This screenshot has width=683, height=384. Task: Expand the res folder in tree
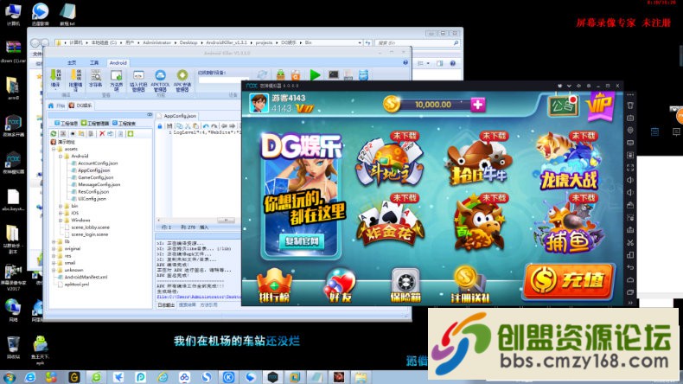(x=54, y=256)
